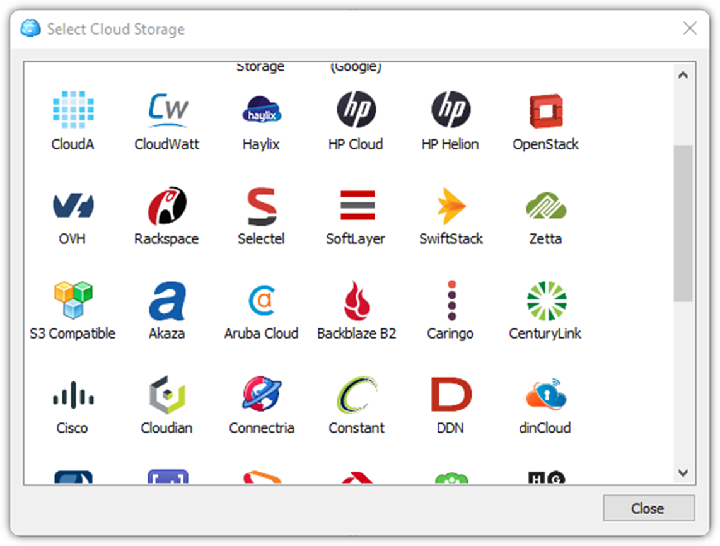
Task: Click the 'Select Cloud Storage' title icon
Action: pyautogui.click(x=31, y=28)
